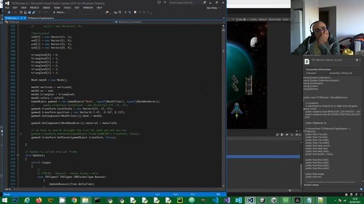Viewport: 364px width, 204px height.
Task: Click the Open File toolbar icon
Action: (25, 12)
